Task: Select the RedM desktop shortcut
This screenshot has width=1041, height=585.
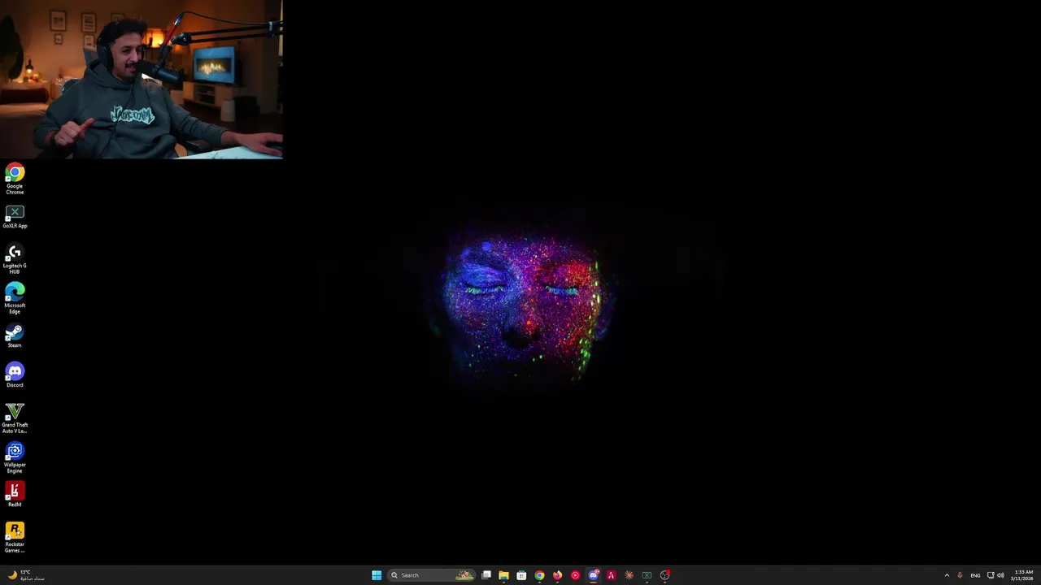Action: (15, 495)
